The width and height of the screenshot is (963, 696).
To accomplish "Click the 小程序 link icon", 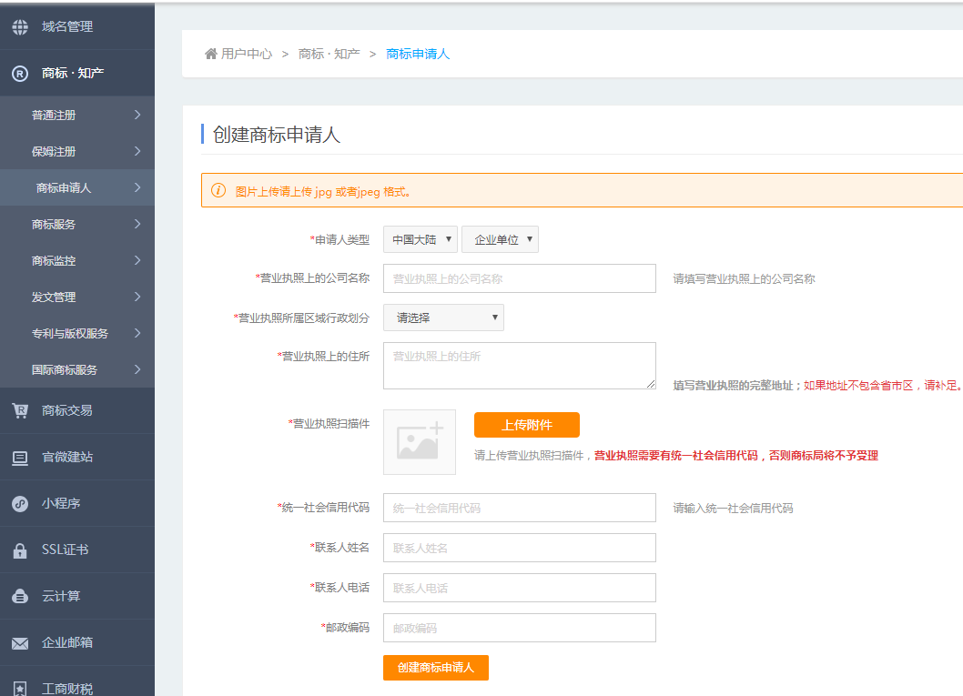I will click(x=20, y=504).
